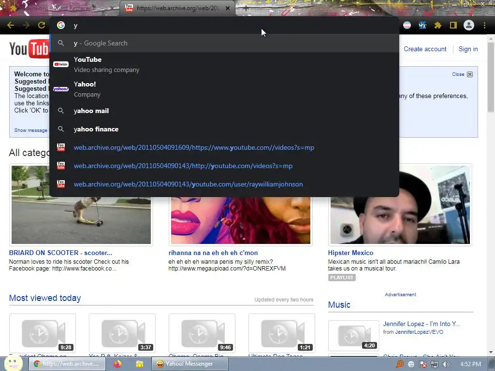Open the 3:37 video thumbnail
The image size is (495, 371).
coord(122,333)
